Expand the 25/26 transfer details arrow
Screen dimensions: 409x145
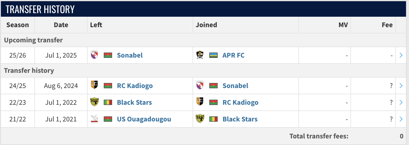[x=401, y=55]
